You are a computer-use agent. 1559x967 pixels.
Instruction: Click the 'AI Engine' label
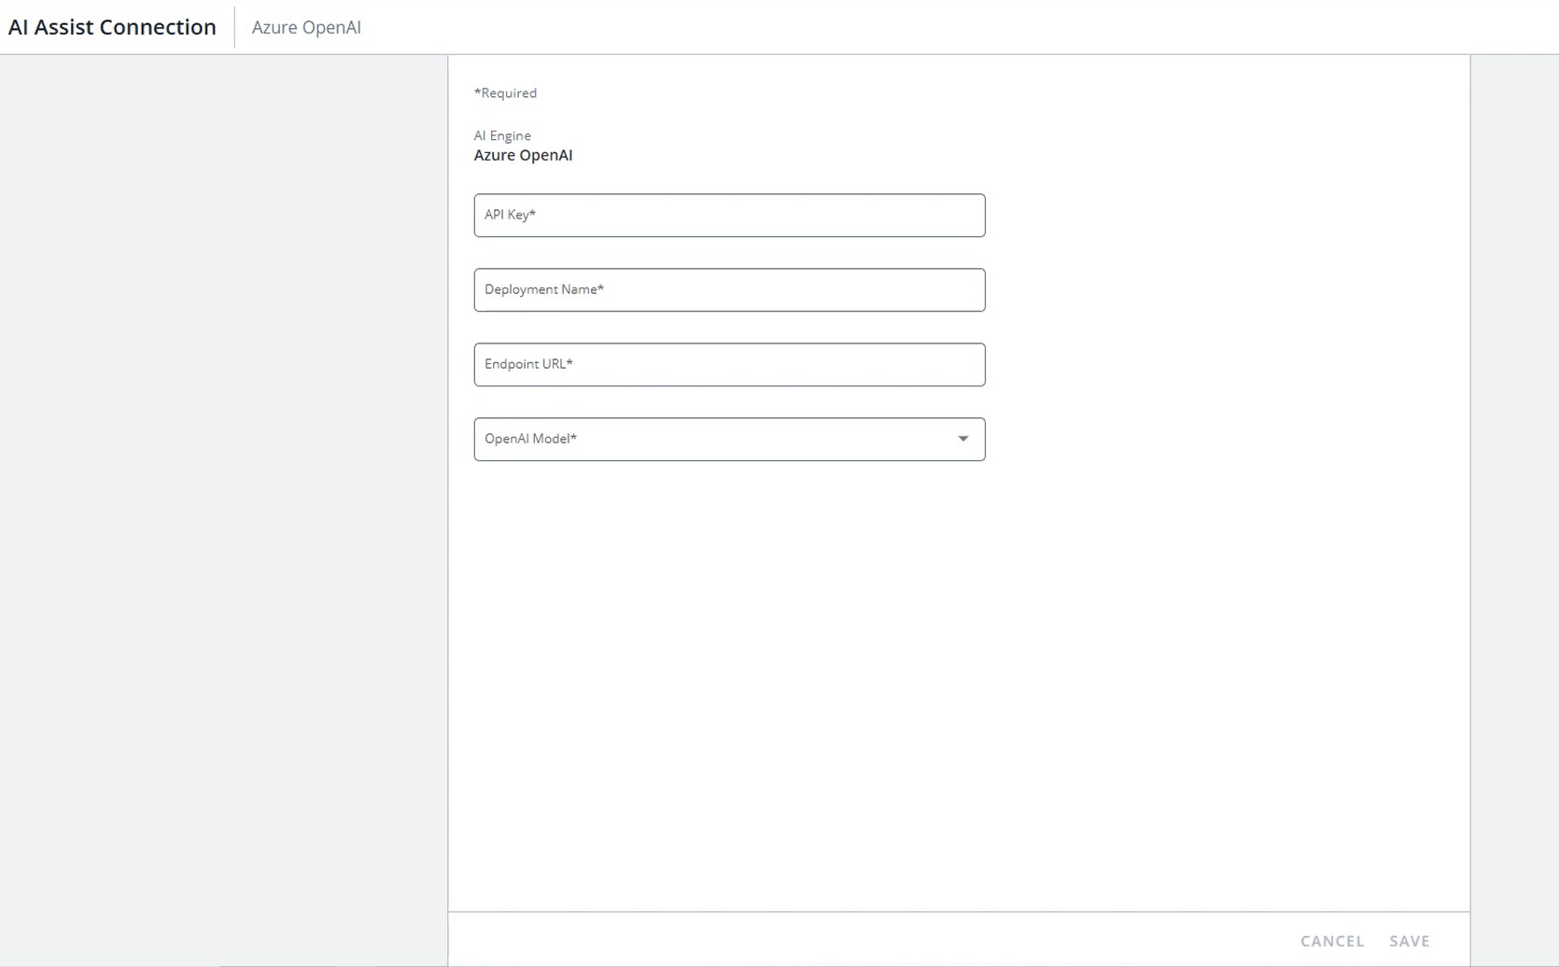(x=502, y=135)
